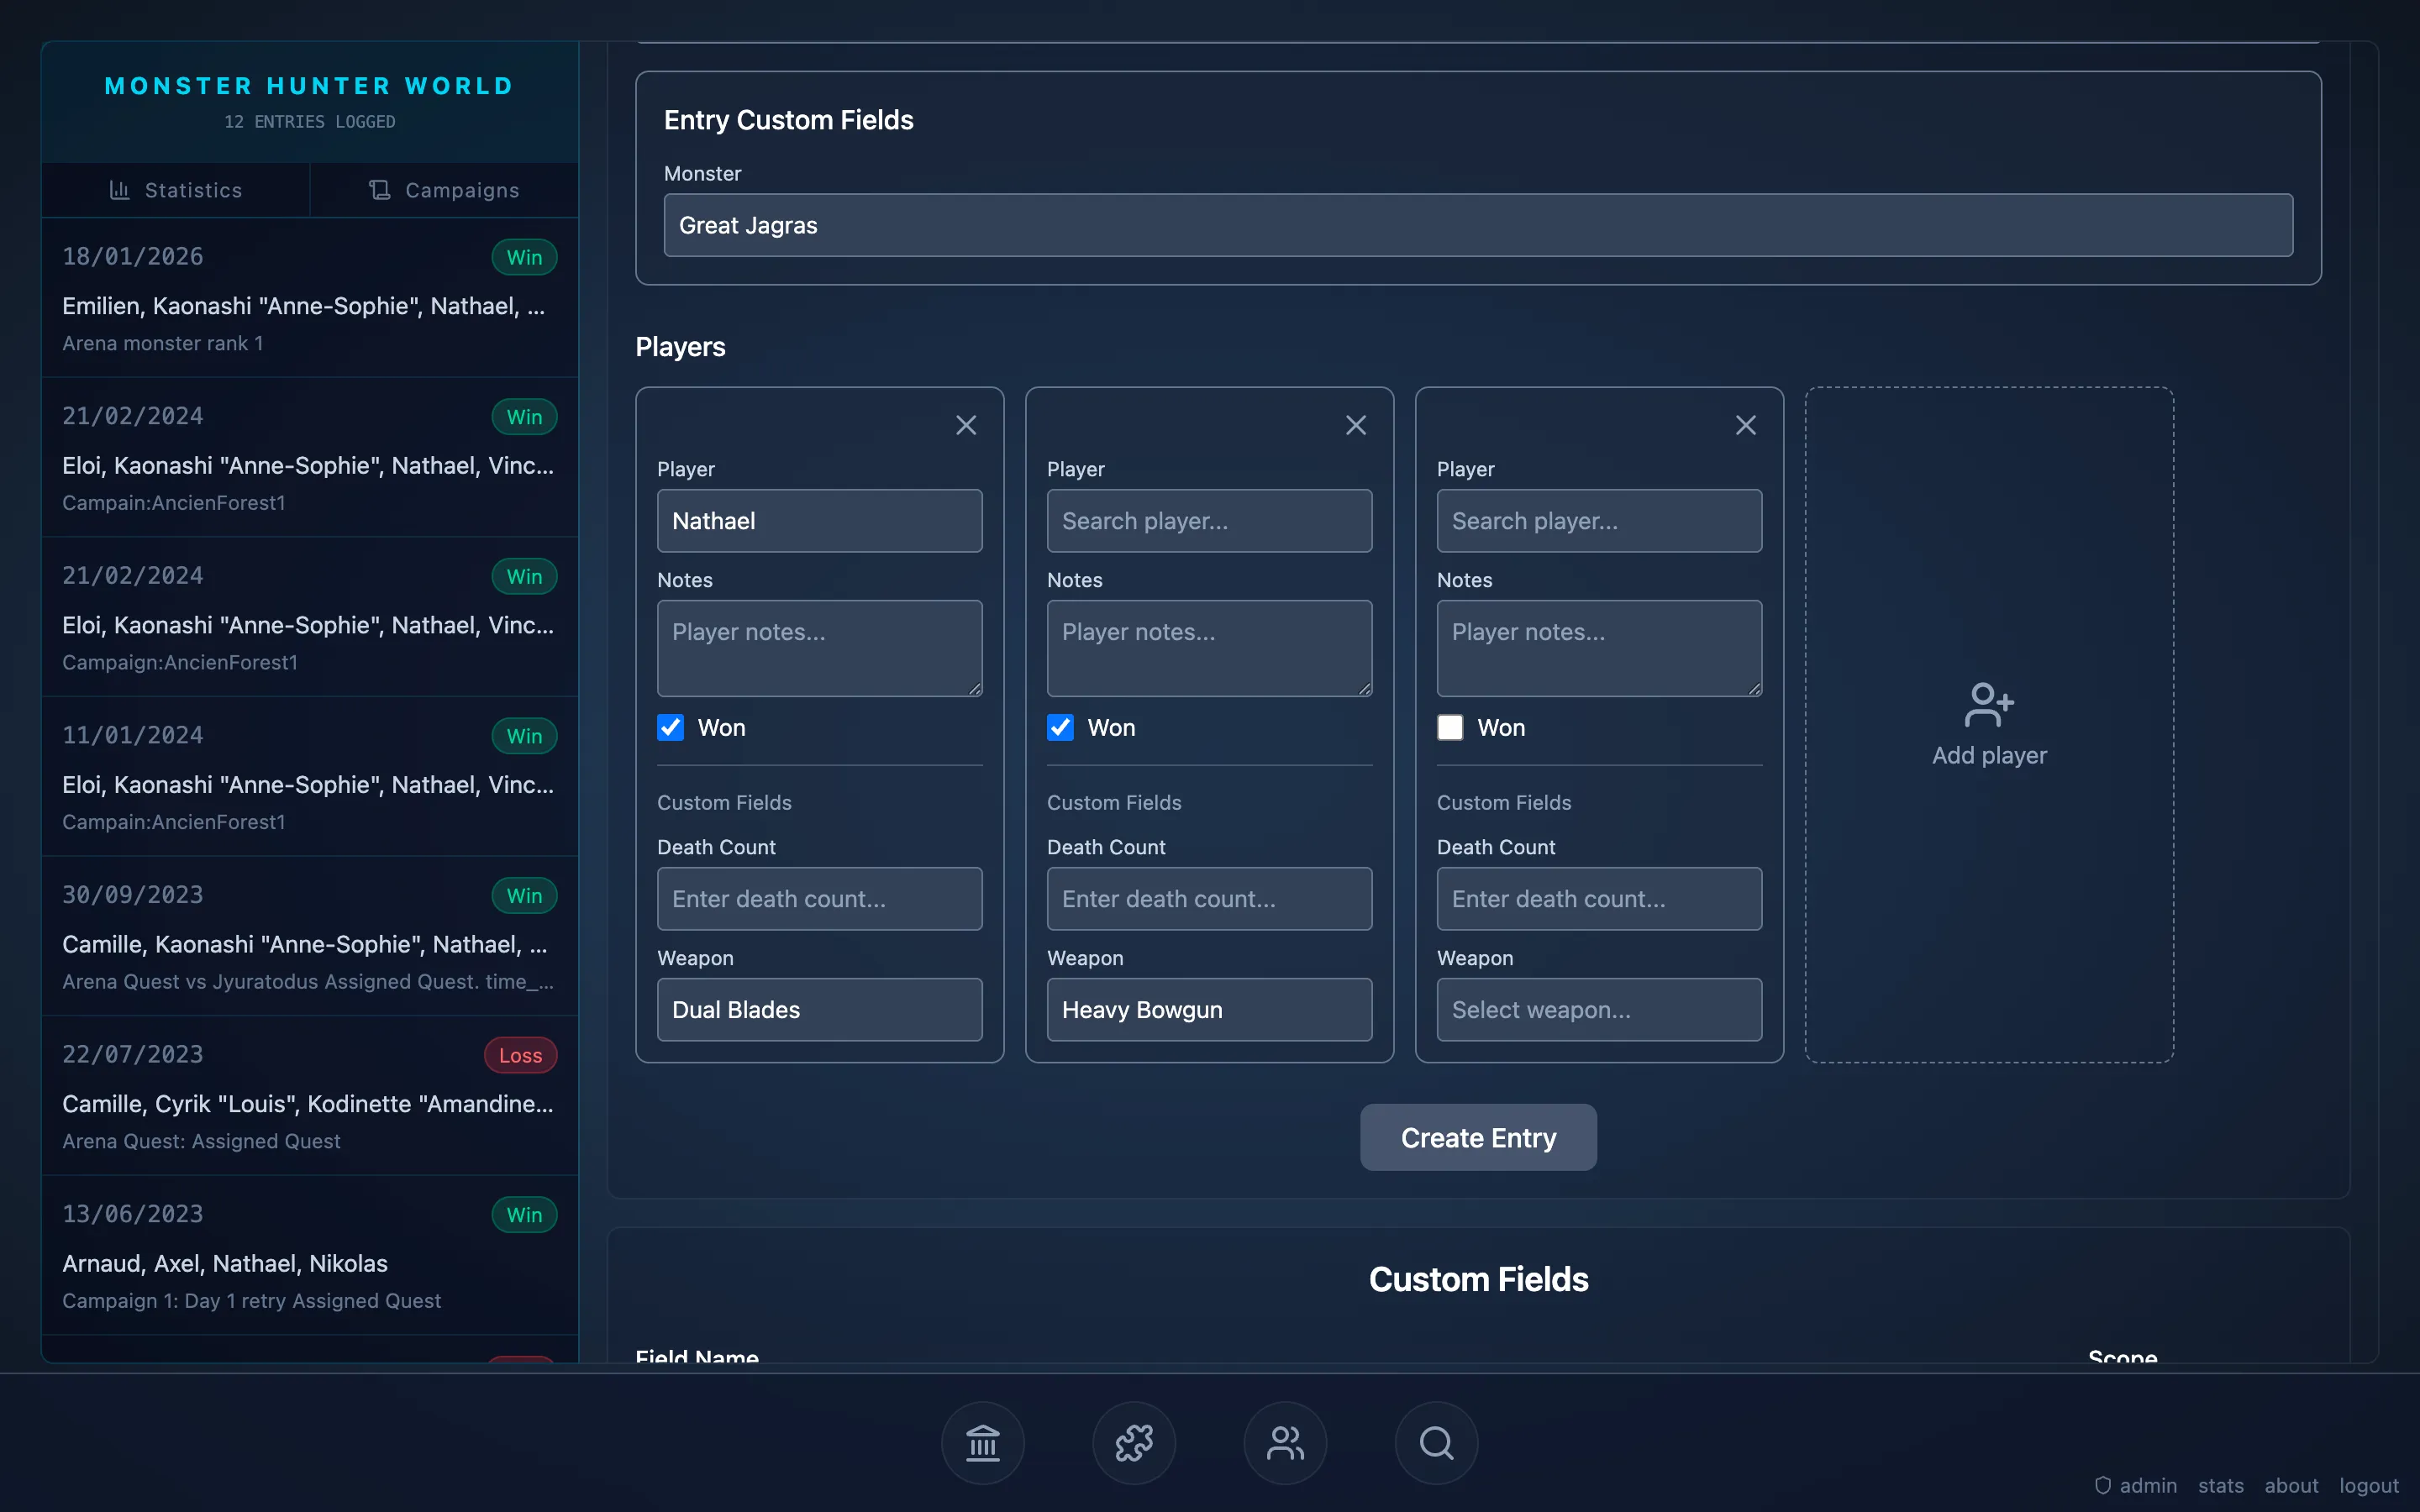The image size is (2420, 1512).
Task: Click the Custom Fields section heading
Action: point(1478,1280)
